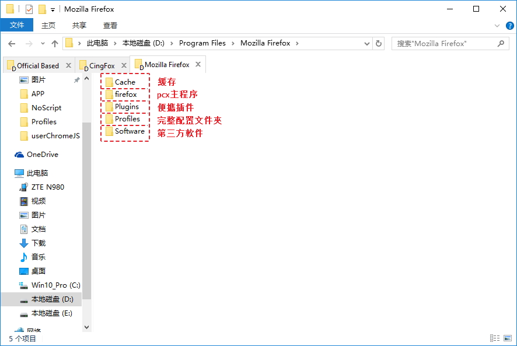Screen dimensions: 517x346
Task: Click the pin icon beside 图片
Action: (76, 80)
